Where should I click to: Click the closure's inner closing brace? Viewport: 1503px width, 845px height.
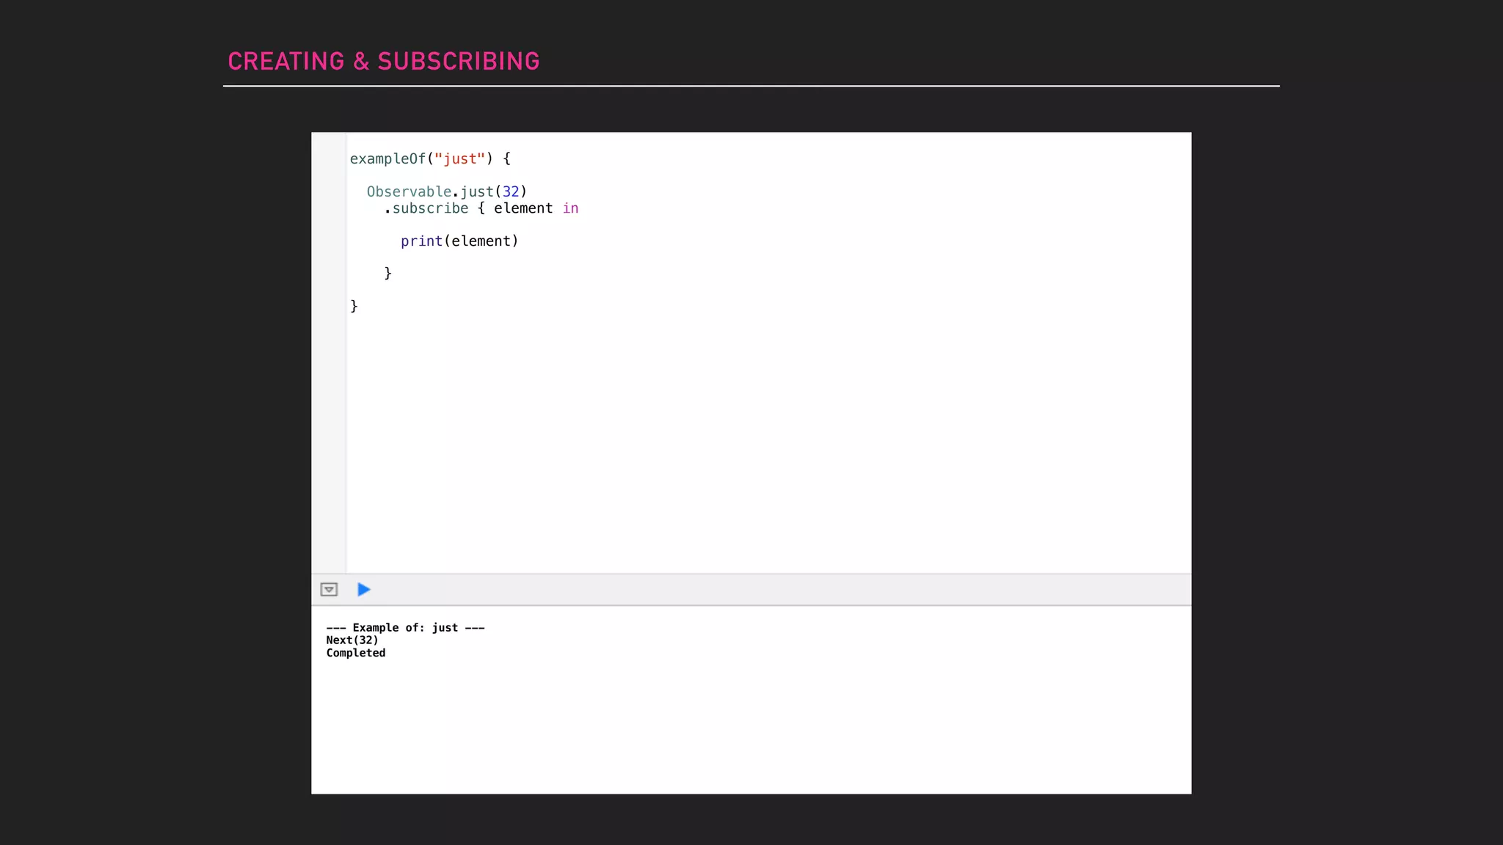[388, 274]
